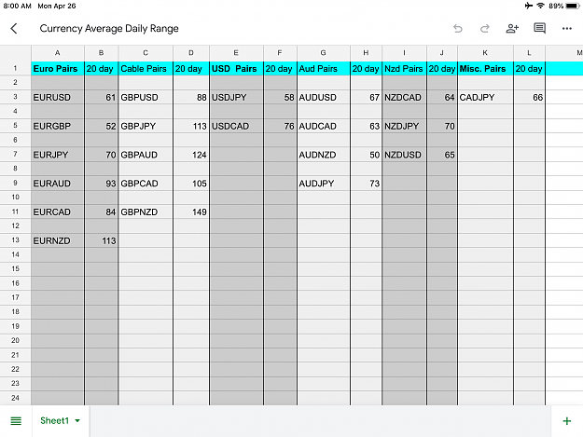Select the GBPCAD cell
The height and width of the screenshot is (437, 583).
(x=146, y=183)
